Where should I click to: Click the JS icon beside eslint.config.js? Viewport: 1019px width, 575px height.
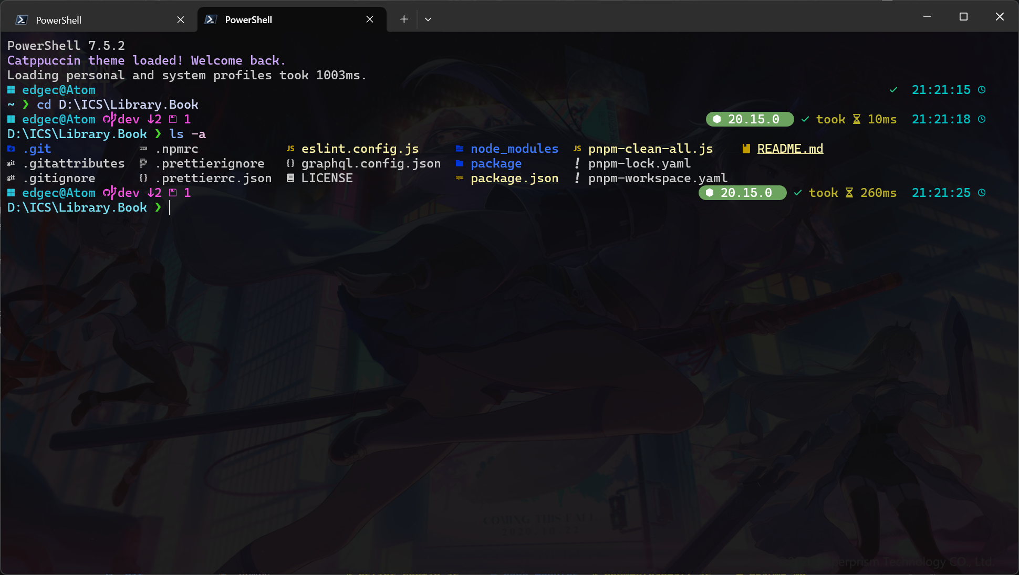point(290,149)
